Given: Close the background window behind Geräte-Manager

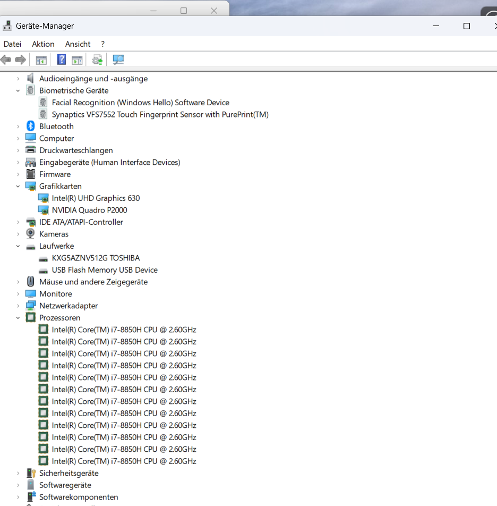Looking at the screenshot, I should pyautogui.click(x=213, y=11).
